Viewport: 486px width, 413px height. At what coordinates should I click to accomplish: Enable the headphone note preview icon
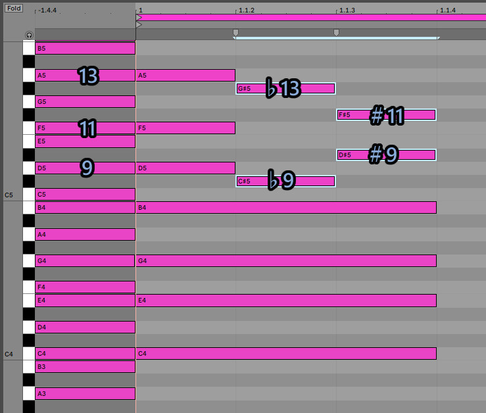point(29,35)
